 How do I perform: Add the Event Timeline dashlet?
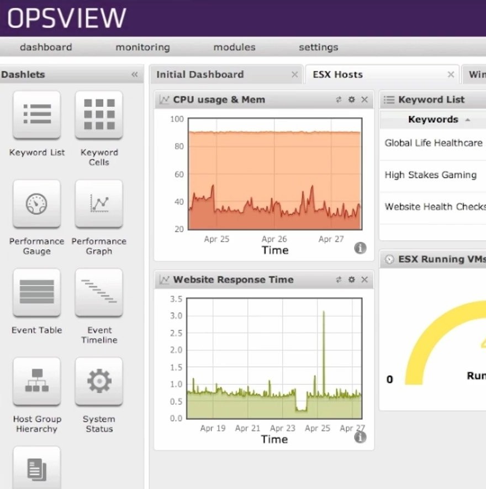(99, 293)
